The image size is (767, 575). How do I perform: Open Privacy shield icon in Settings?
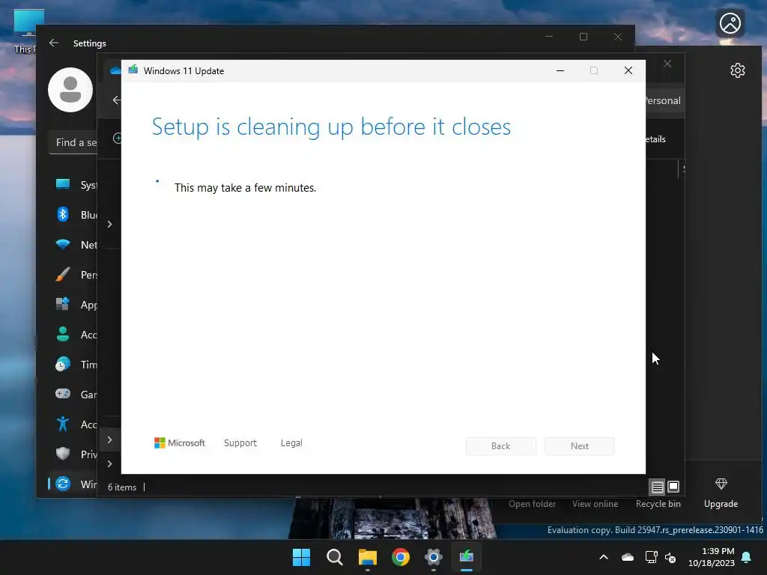click(x=63, y=454)
